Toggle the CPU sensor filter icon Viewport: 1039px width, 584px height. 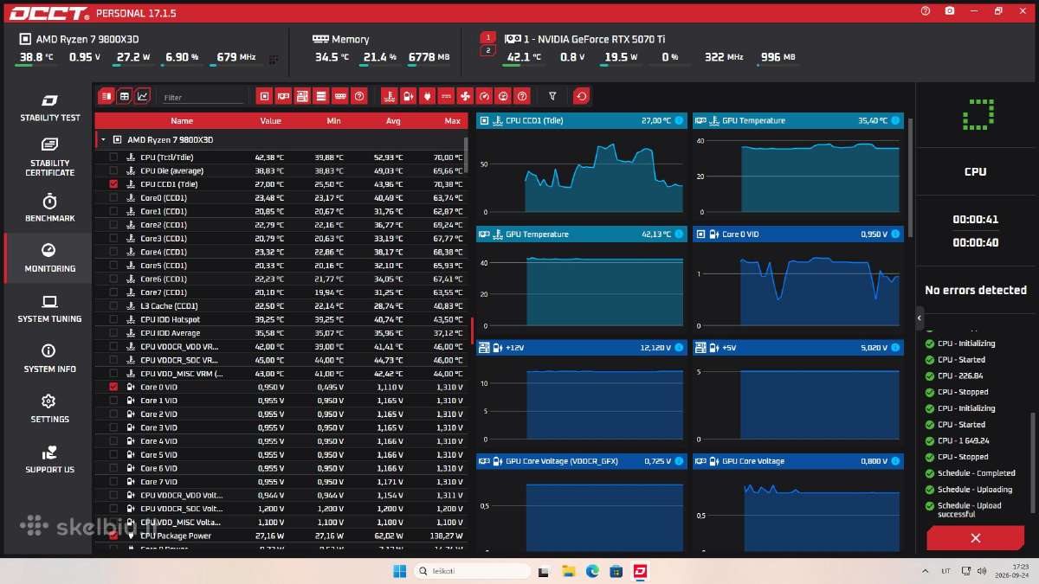(x=265, y=96)
